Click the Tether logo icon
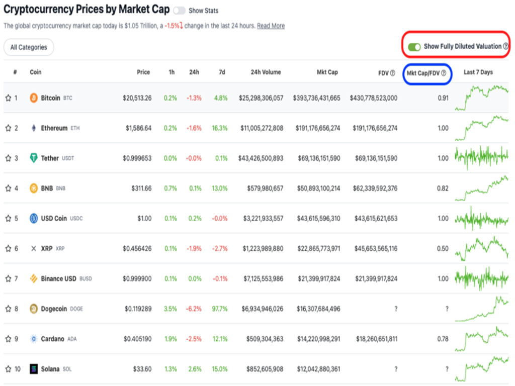This screenshot has width=515, height=386. point(34,158)
